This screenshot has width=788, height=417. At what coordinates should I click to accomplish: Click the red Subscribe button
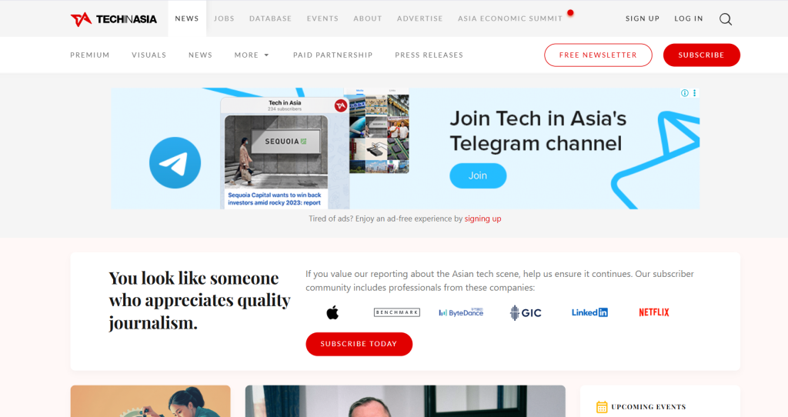702,55
